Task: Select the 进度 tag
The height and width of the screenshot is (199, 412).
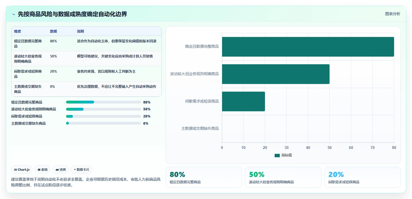Action: pyautogui.click(x=61, y=170)
